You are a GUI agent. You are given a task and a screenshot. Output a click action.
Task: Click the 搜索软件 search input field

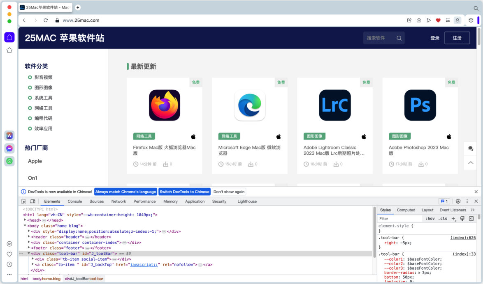(x=379, y=38)
